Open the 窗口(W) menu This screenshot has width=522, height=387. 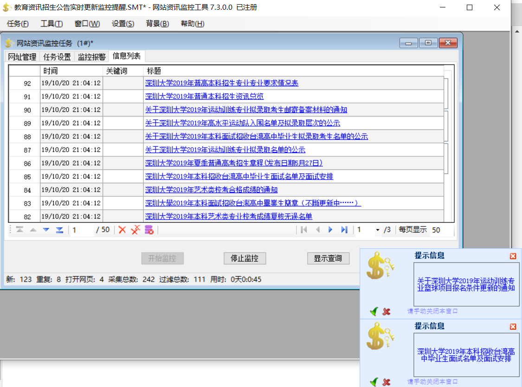click(x=87, y=24)
